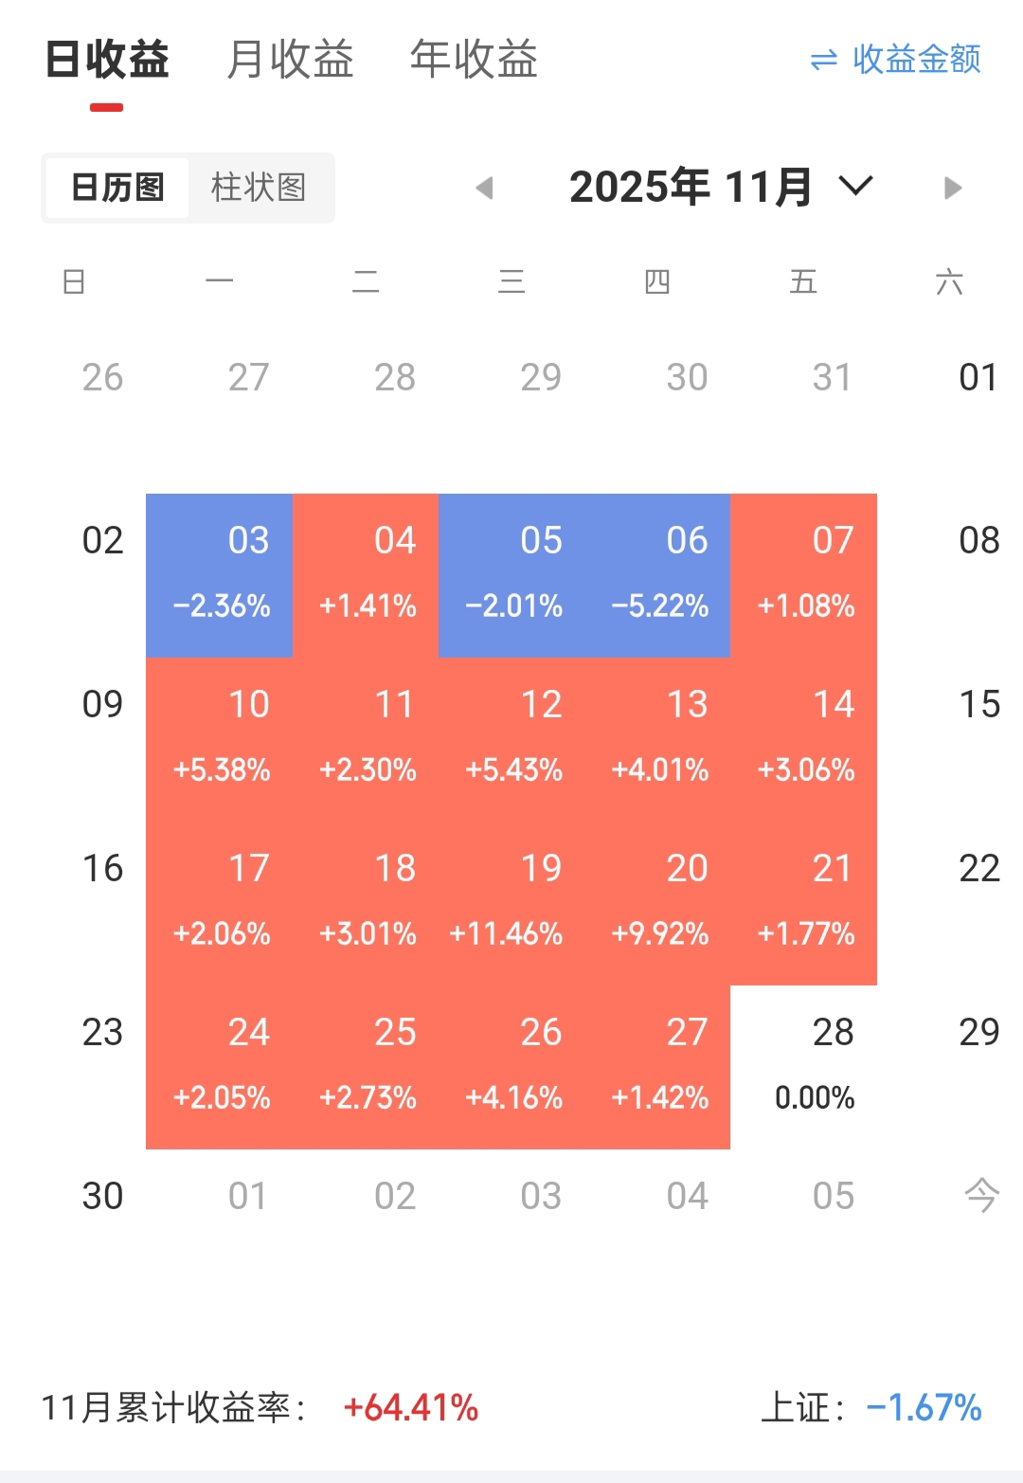The image size is (1023, 1483).
Task: Select November 19 cell showing +11.46%
Action: click(511, 902)
